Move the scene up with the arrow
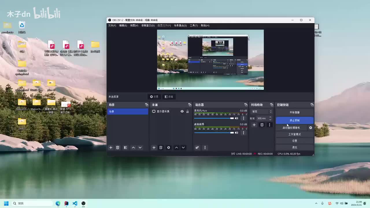The height and width of the screenshot is (208, 370). [x=133, y=148]
